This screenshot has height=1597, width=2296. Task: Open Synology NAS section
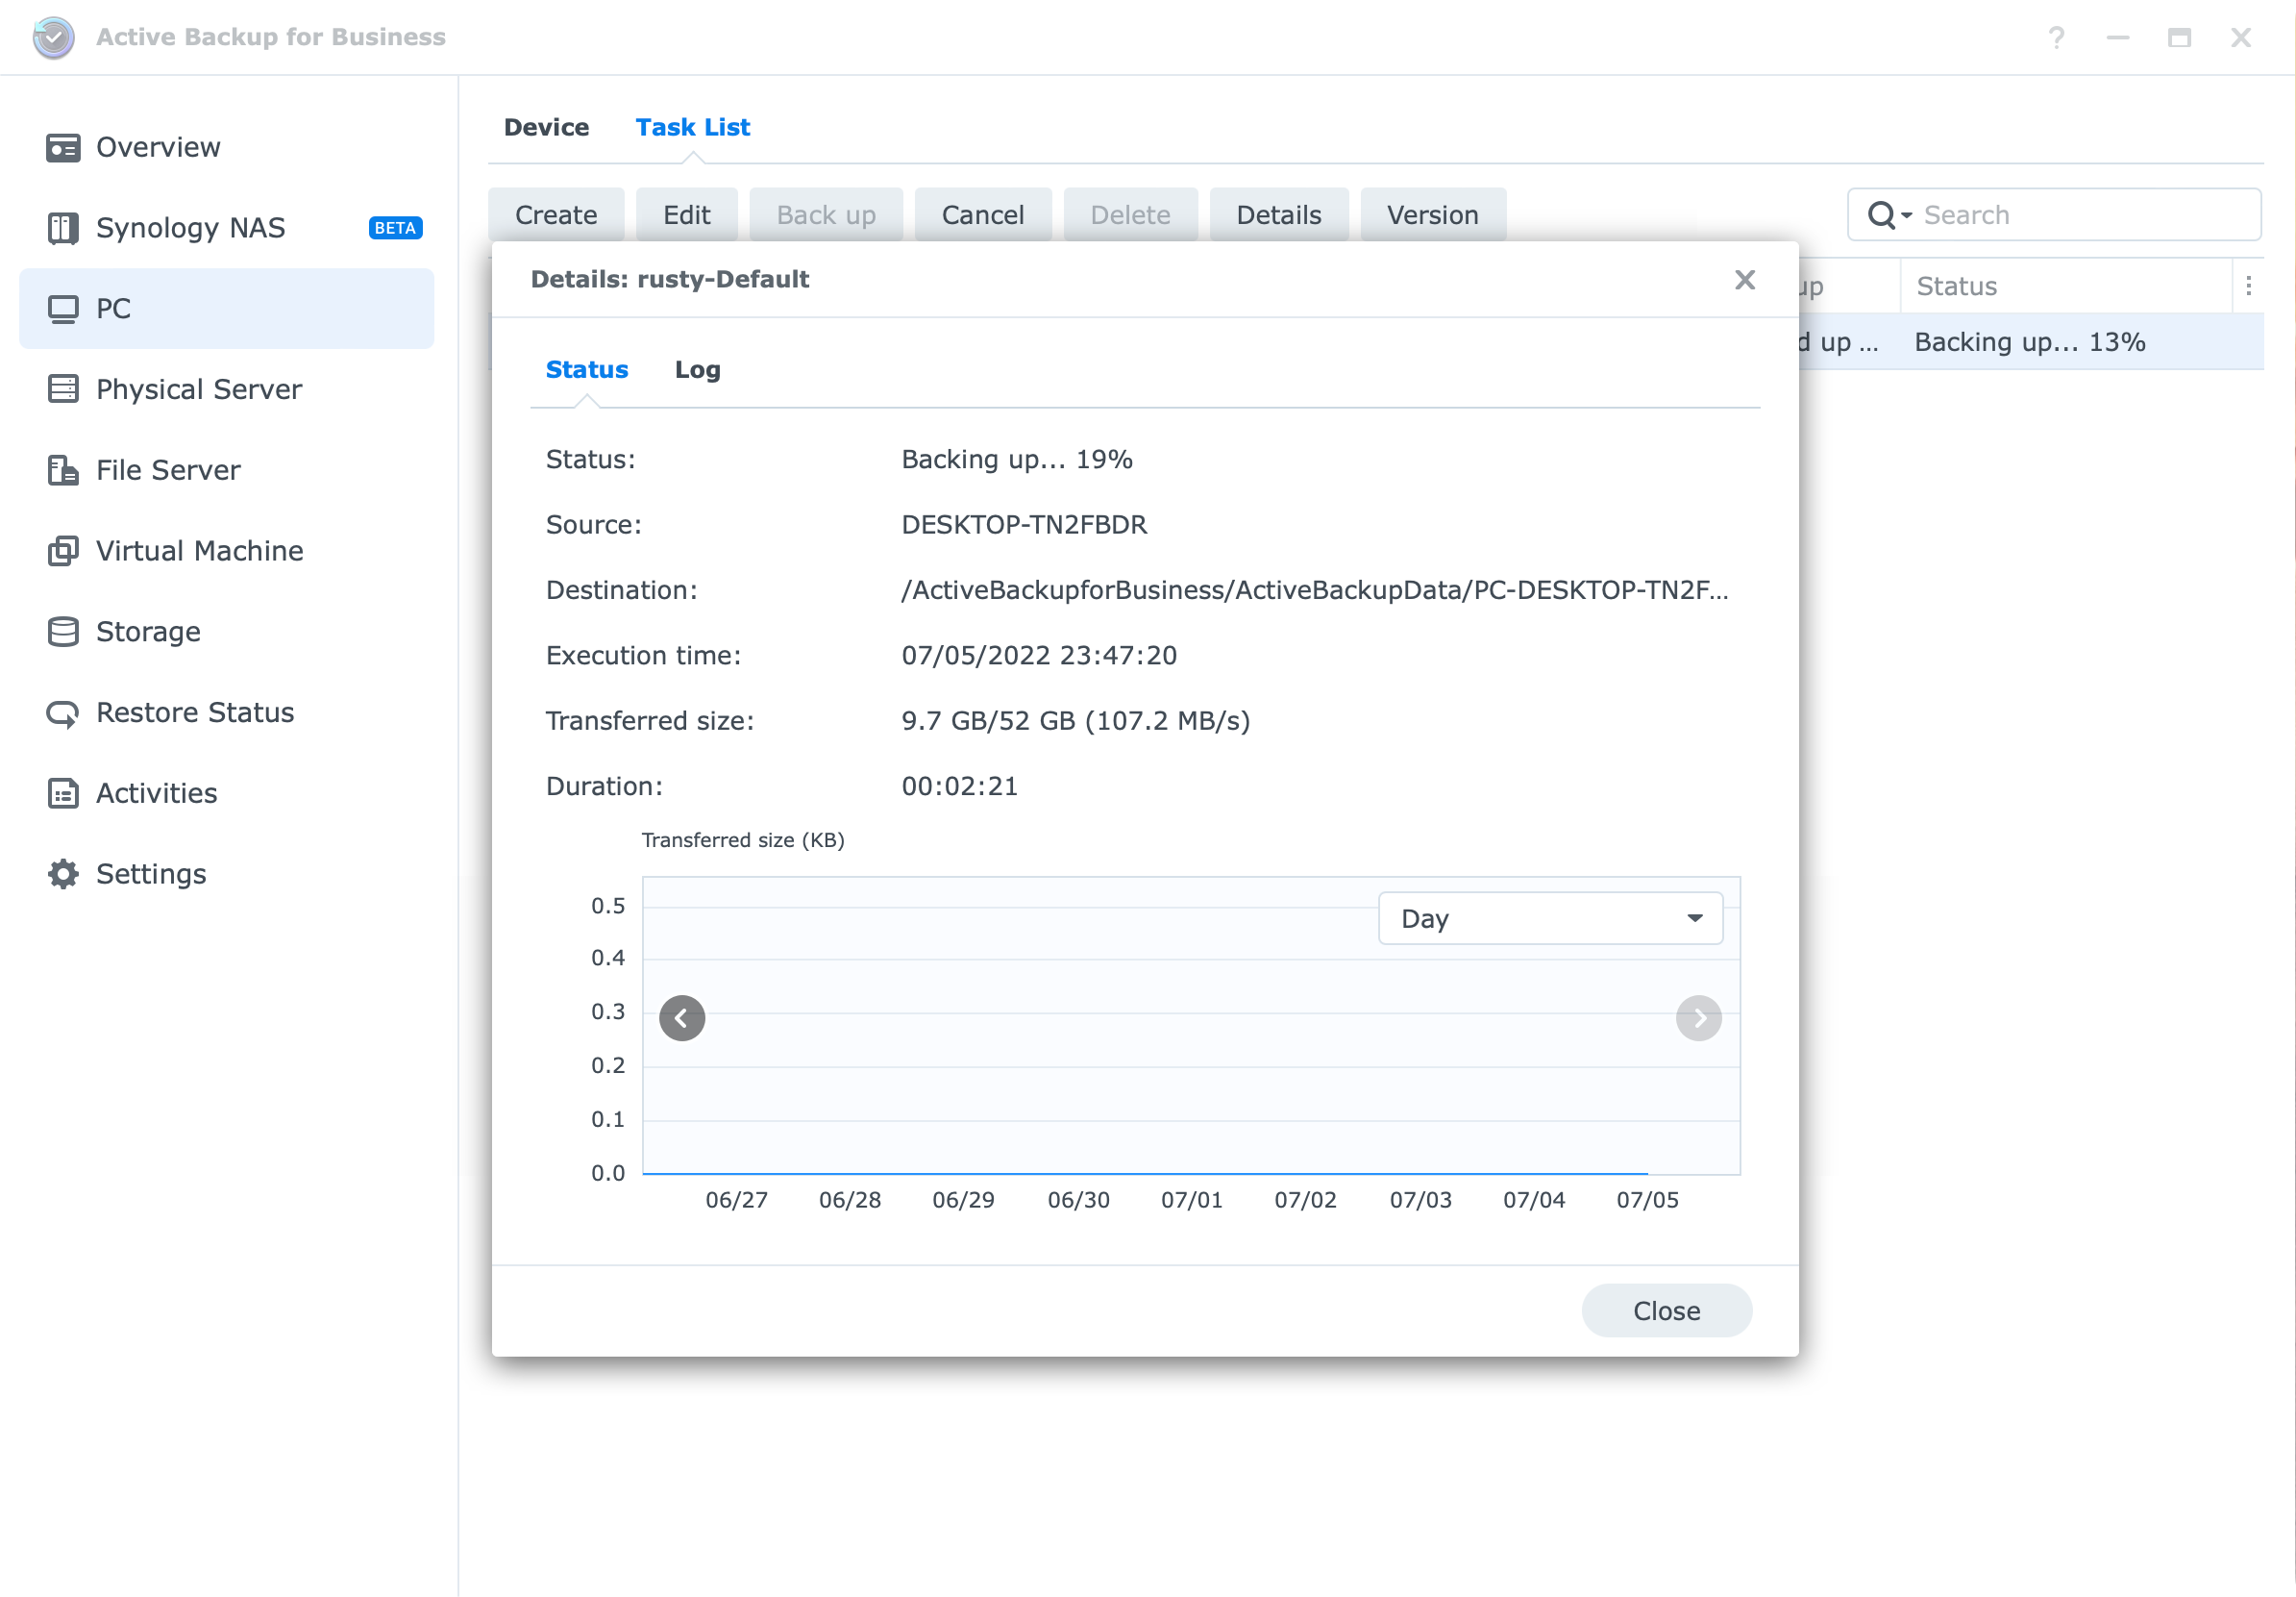226,228
